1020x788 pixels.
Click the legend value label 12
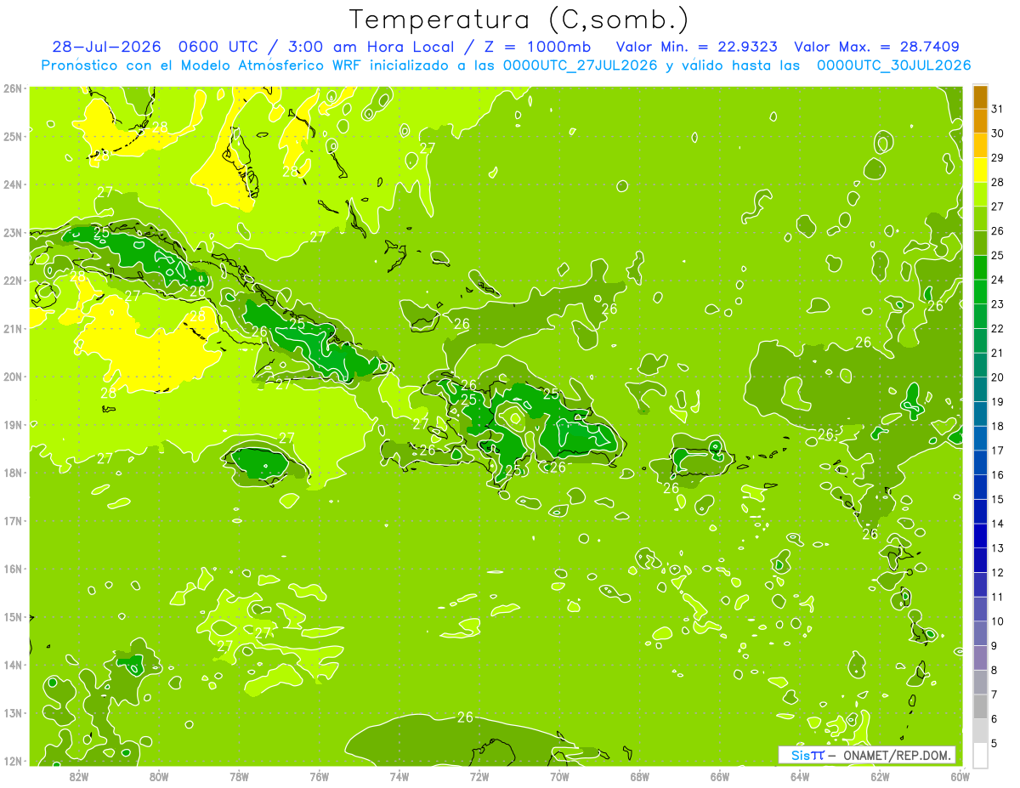tap(997, 573)
